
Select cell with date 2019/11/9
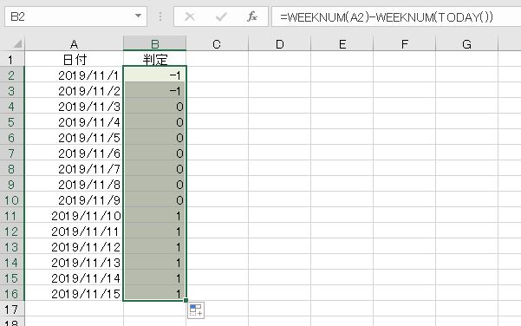click(x=74, y=199)
